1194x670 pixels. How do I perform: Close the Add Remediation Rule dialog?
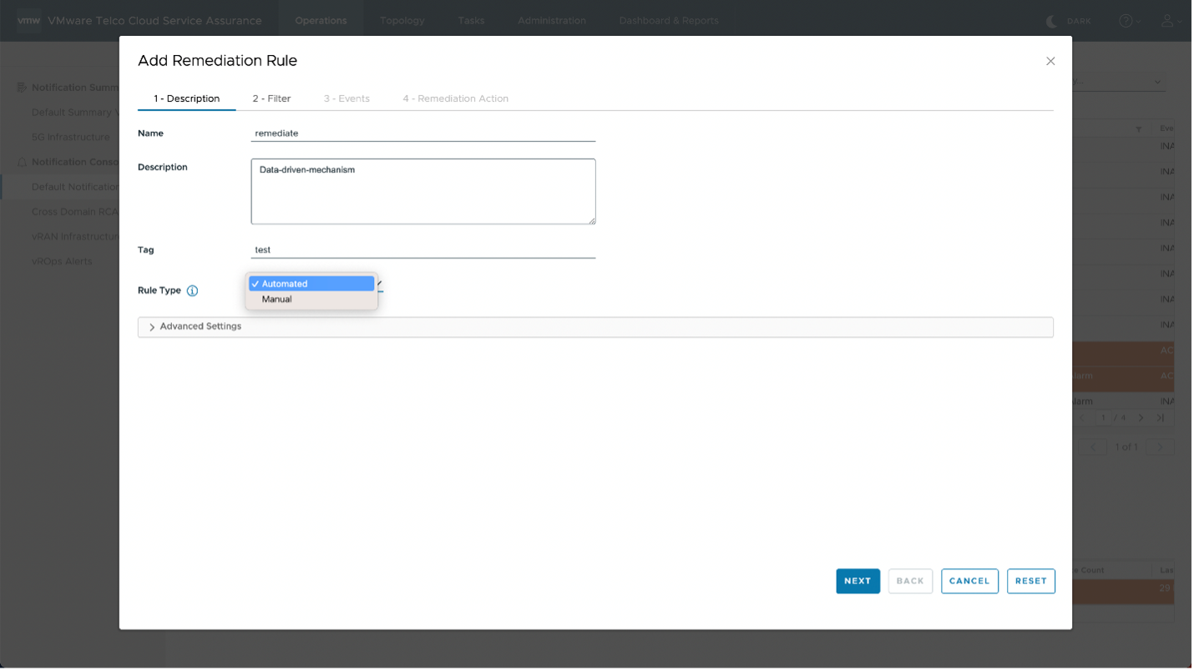click(1050, 61)
